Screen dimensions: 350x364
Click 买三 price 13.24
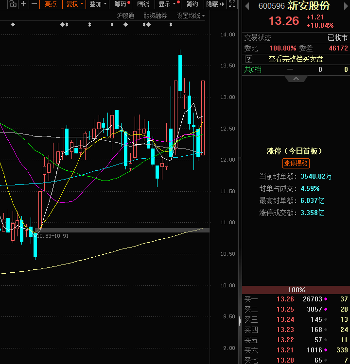[x=285, y=319]
